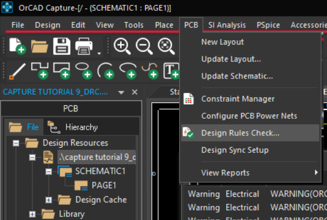
Task: Click the Print icon in the toolbar
Action: pos(84,46)
